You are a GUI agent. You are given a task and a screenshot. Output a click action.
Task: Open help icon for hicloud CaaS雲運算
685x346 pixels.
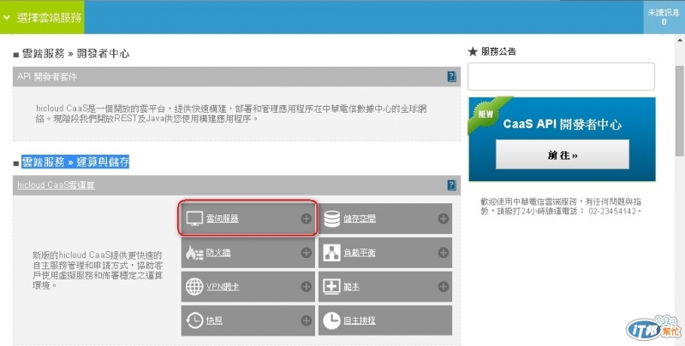point(452,185)
